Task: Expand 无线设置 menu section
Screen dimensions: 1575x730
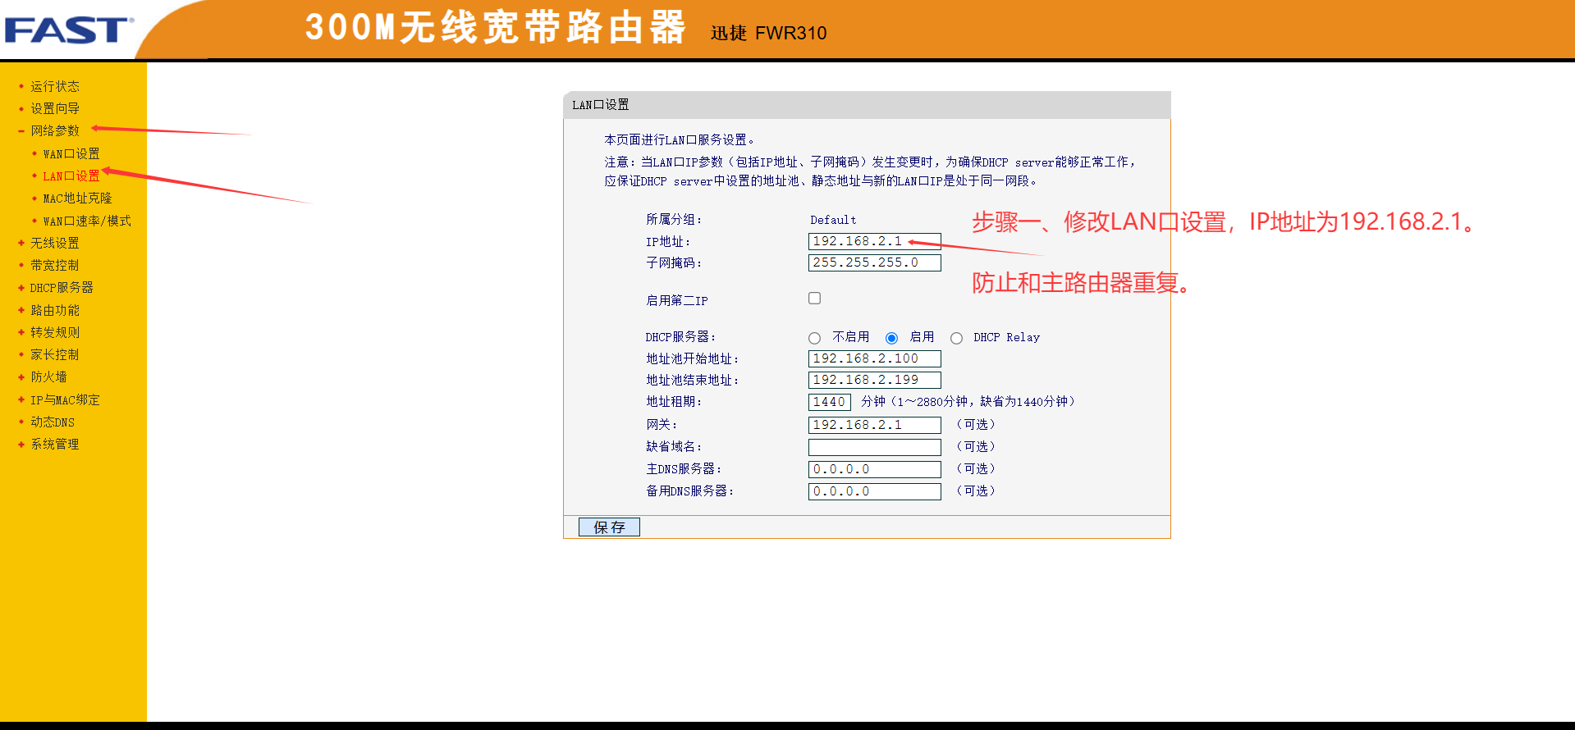Action: click(55, 243)
